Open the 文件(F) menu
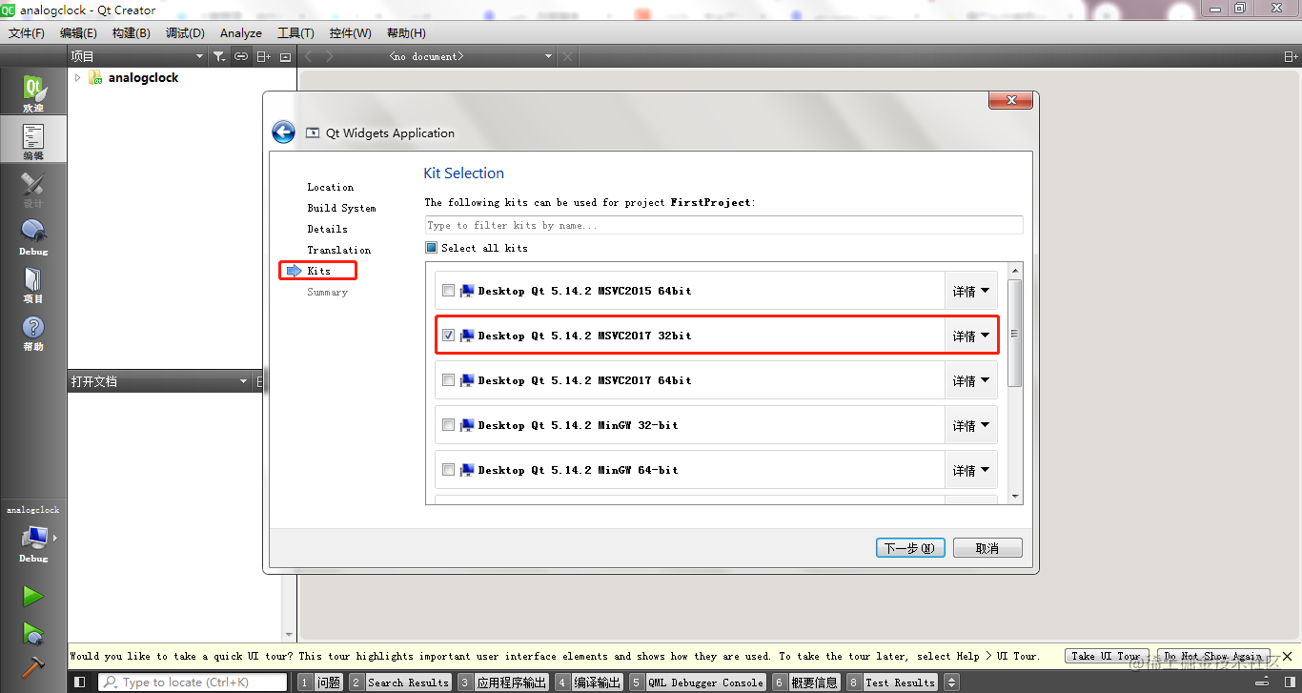 [x=27, y=32]
